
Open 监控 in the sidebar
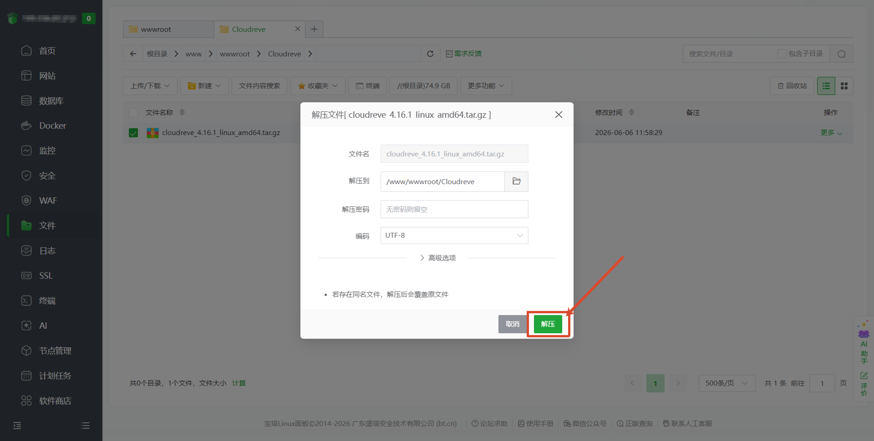pyautogui.click(x=47, y=150)
